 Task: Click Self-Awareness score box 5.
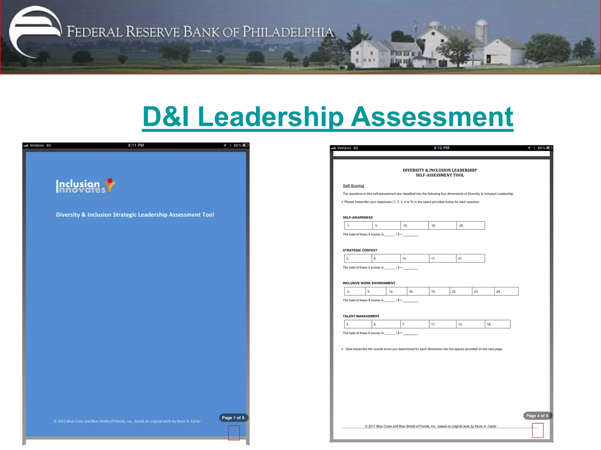(386, 226)
